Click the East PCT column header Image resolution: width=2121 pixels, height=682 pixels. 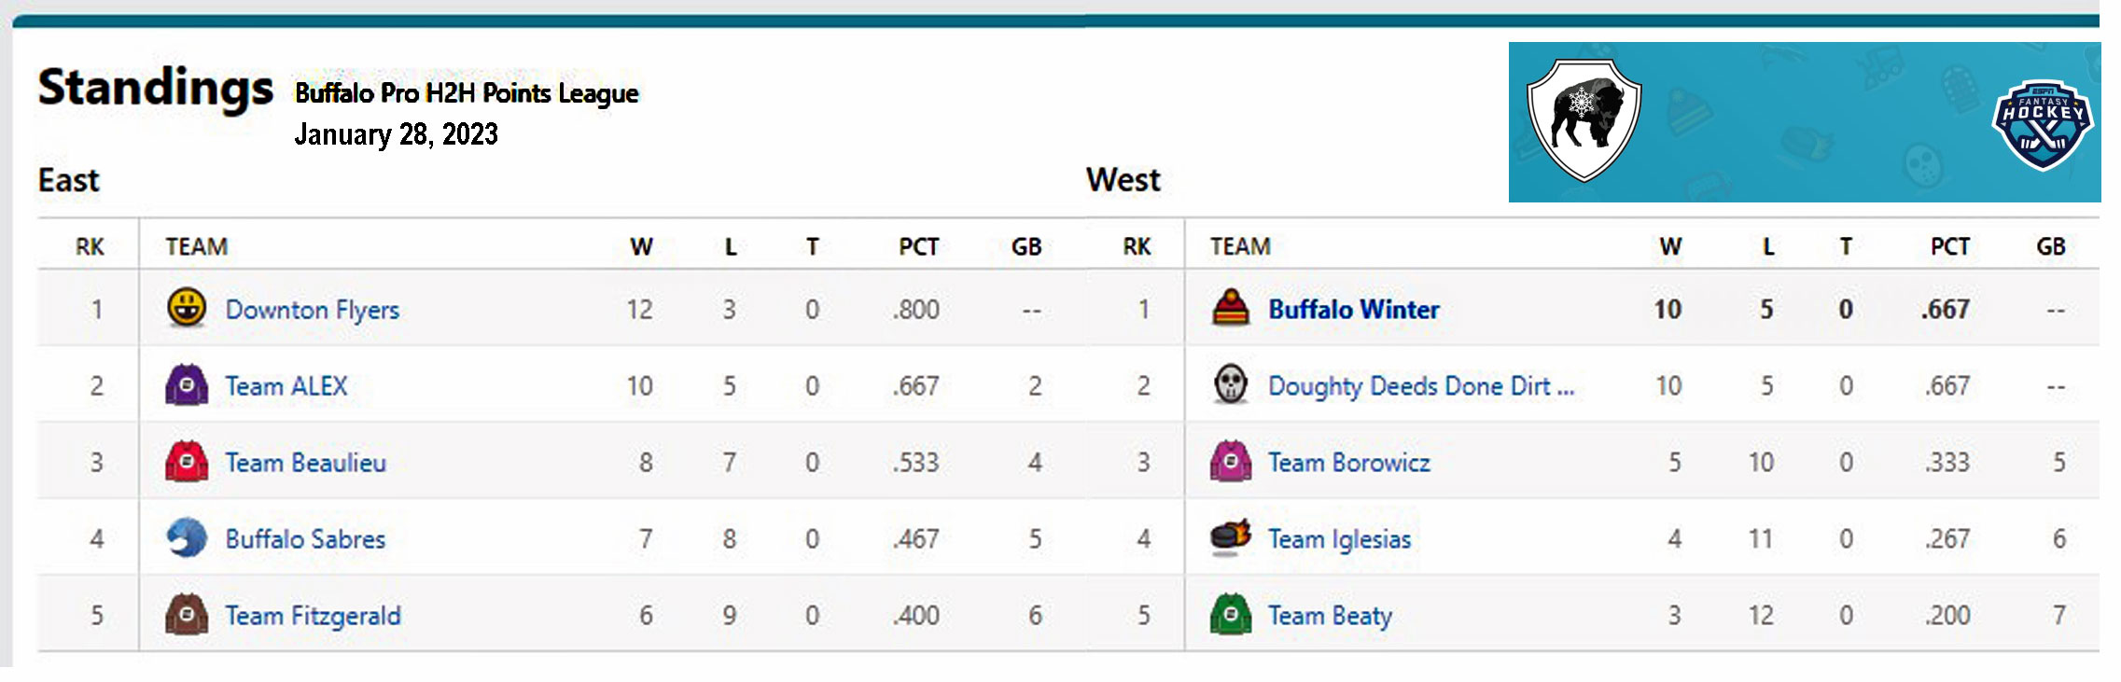coord(918,247)
